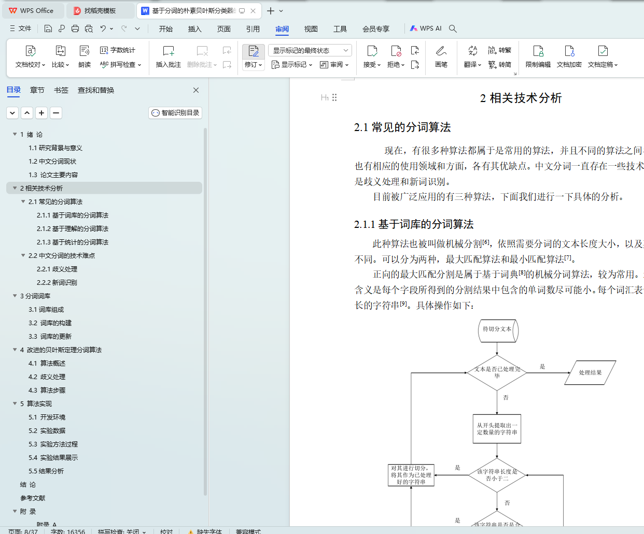Switch to the 会员专享 tab

376,29
